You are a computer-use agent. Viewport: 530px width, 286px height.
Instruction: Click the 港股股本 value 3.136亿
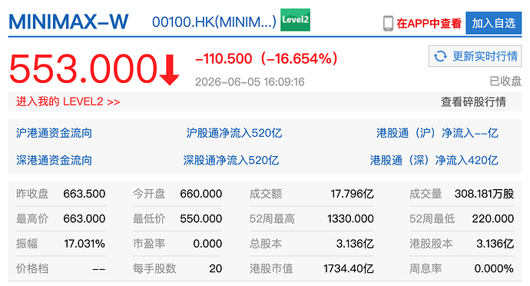pos(495,244)
